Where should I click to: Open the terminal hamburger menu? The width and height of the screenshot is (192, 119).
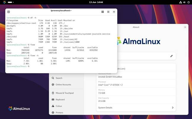tap(108, 12)
